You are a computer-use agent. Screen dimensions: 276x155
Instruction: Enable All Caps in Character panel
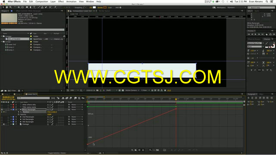(259, 70)
